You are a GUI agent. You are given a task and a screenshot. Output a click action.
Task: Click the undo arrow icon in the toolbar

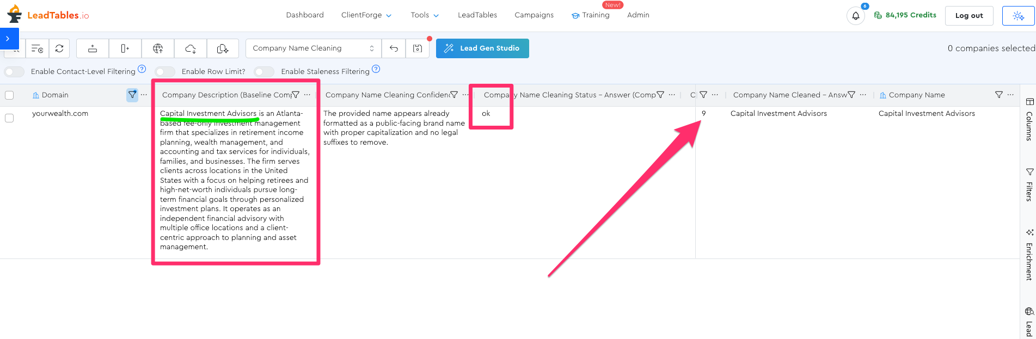[394, 48]
